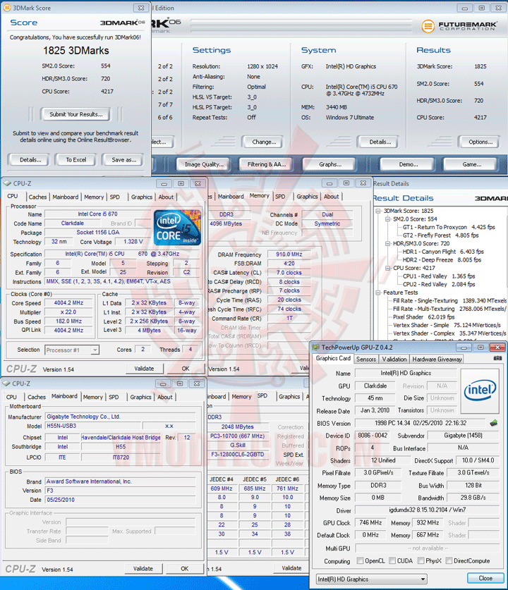Click Submit Your Results button
The image size is (508, 590).
point(75,114)
